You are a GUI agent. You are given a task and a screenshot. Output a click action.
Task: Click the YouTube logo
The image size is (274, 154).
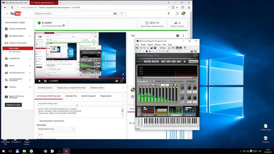coord(15,13)
